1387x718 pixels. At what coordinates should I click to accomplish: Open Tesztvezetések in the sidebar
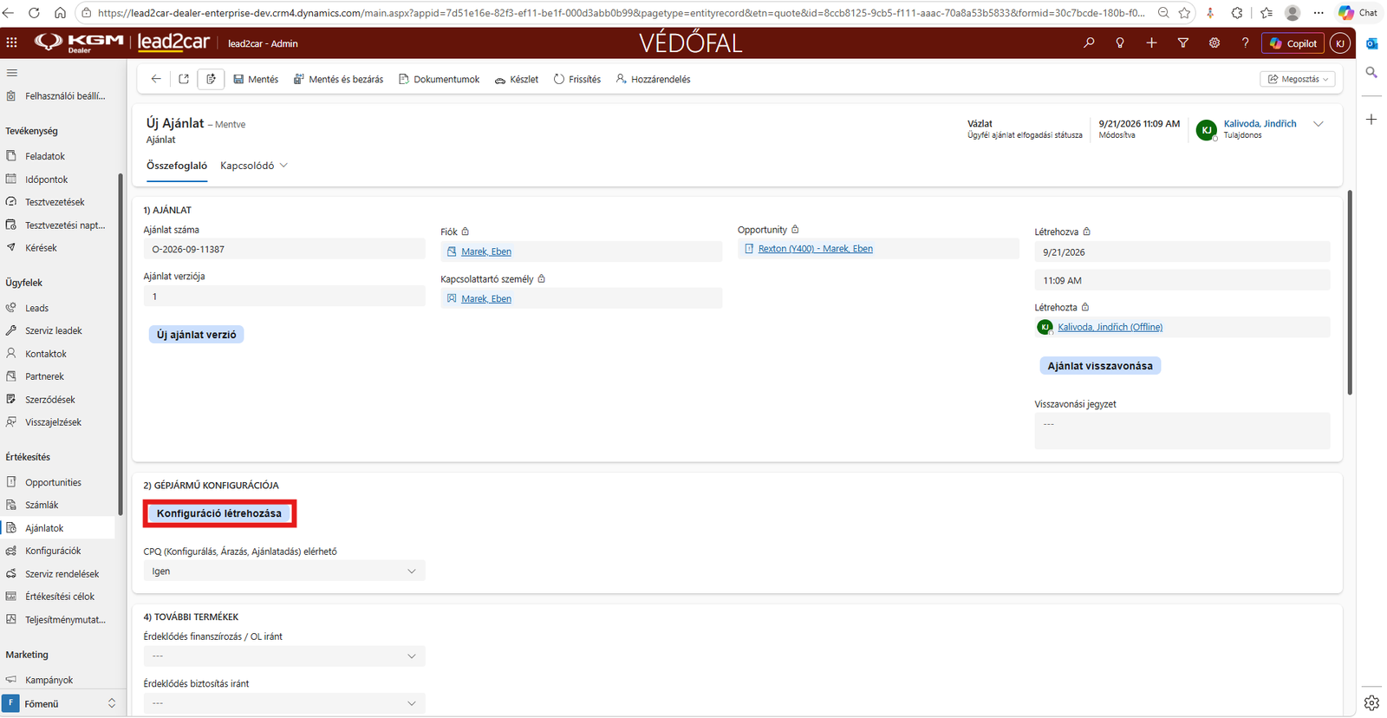coord(55,202)
